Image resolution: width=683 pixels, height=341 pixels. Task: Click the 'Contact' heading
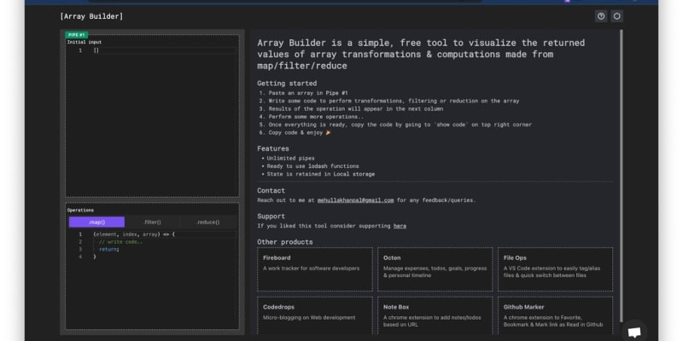click(271, 190)
